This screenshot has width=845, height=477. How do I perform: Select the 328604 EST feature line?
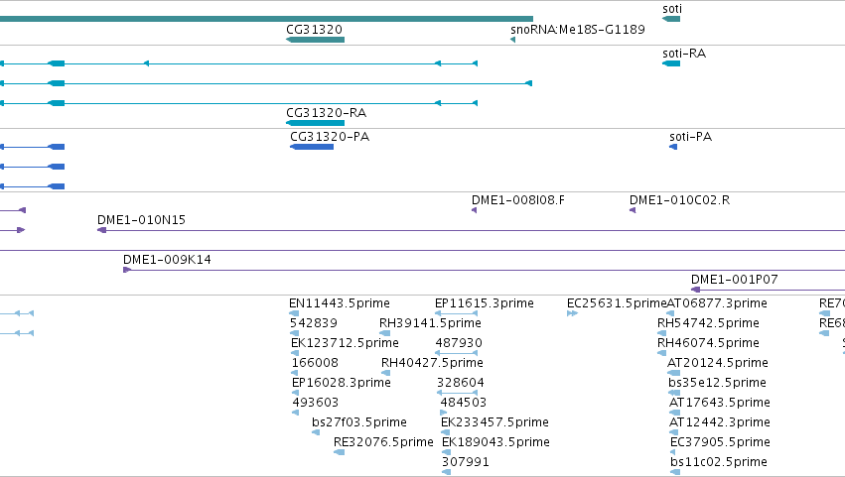[457, 393]
